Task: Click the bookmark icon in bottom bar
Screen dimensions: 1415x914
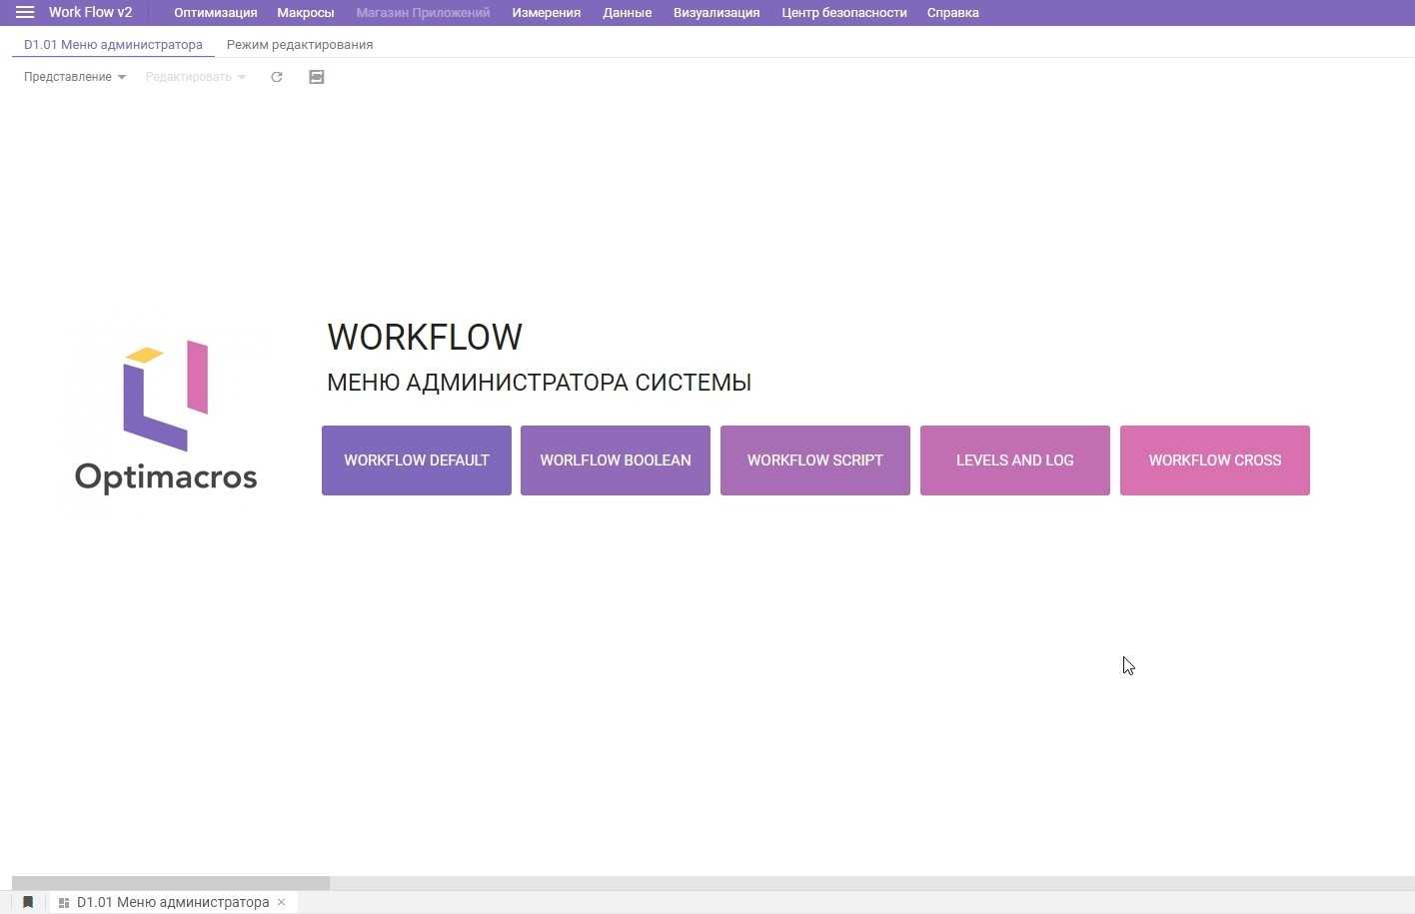Action: pyautogui.click(x=27, y=902)
